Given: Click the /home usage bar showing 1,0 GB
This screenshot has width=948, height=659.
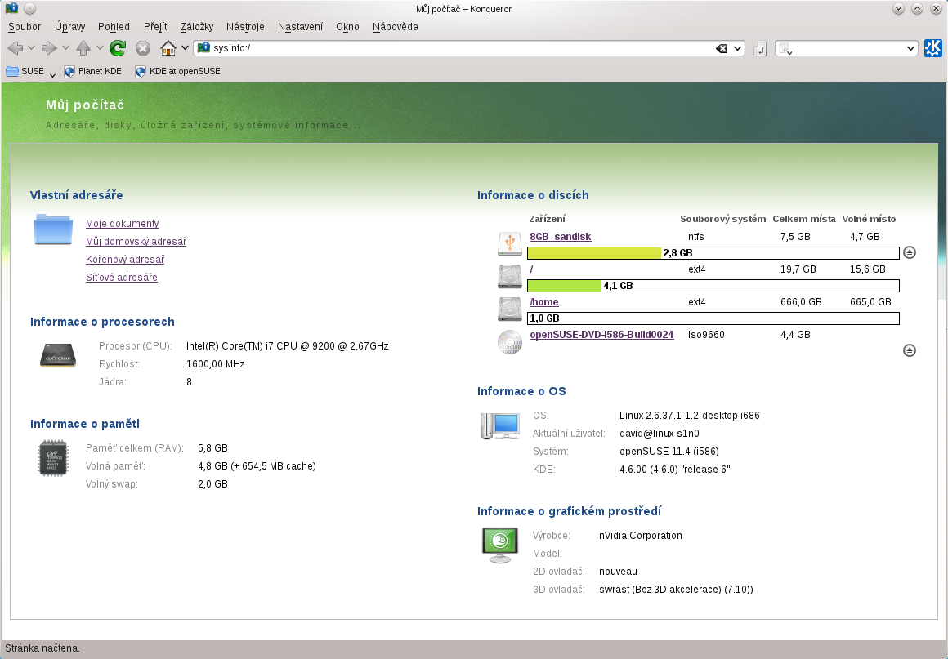Looking at the screenshot, I should click(x=713, y=318).
